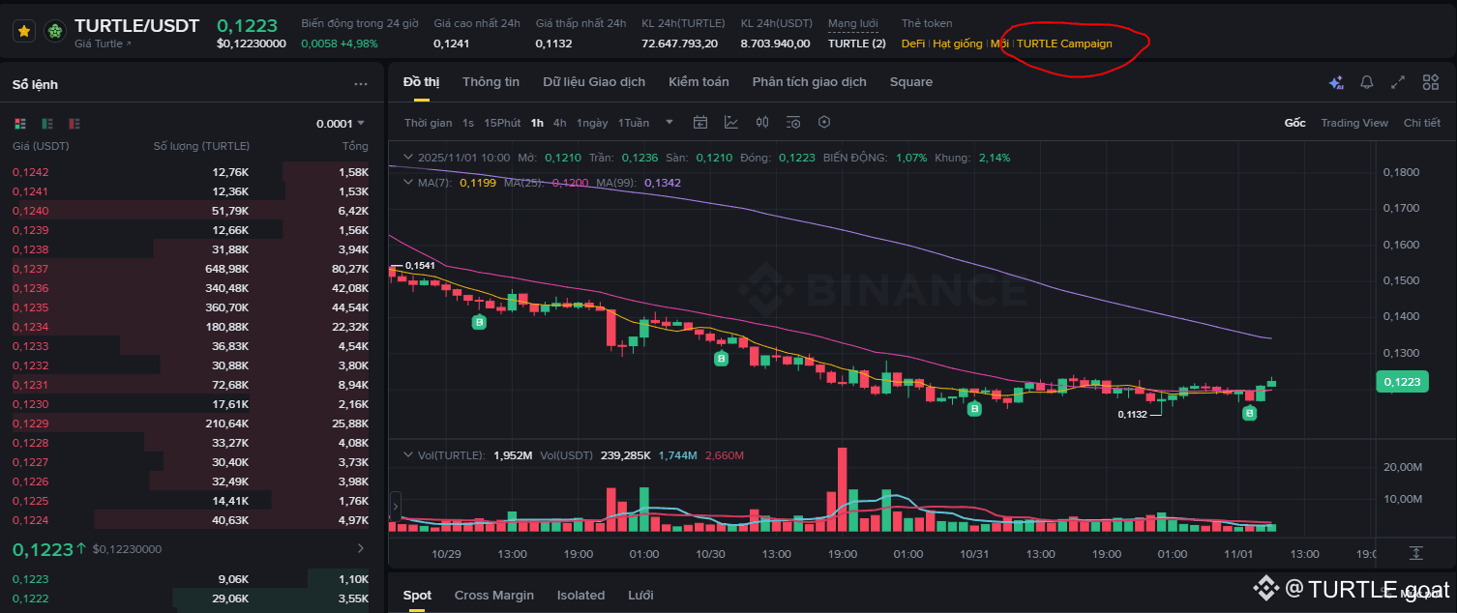Click the Hạt giống token tag

[958, 44]
